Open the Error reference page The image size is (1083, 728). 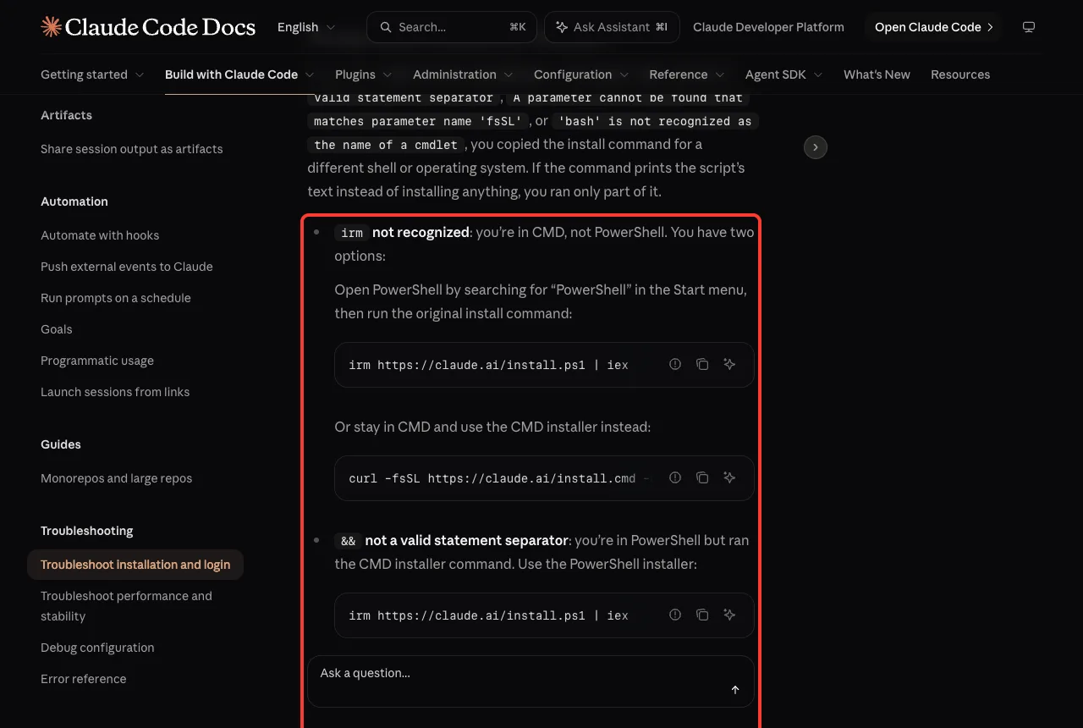(84, 679)
